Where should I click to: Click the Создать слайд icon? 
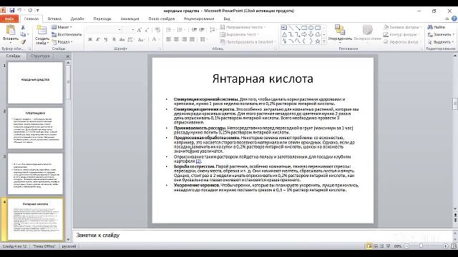tap(42, 30)
